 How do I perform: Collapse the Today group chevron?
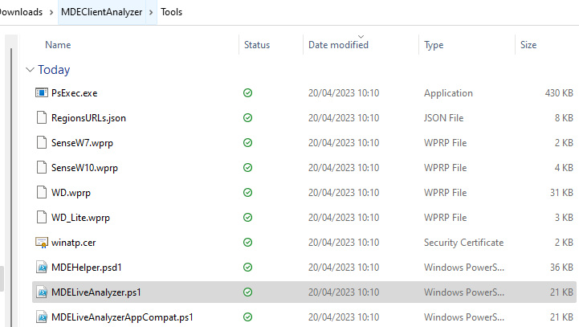tap(30, 70)
